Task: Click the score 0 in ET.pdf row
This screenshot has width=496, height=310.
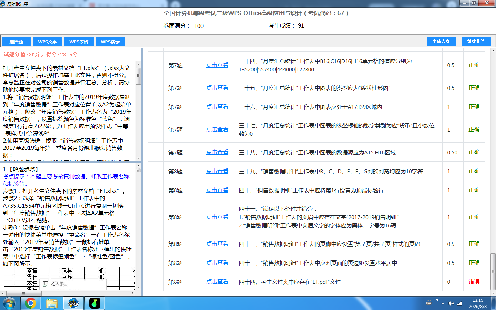Action: click(449, 282)
